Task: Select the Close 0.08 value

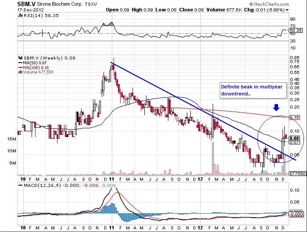Action: (x=191, y=10)
